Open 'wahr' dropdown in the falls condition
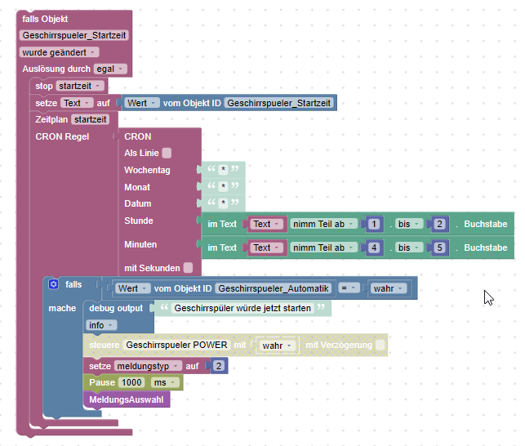The width and height of the screenshot is (525, 446). pos(389,288)
